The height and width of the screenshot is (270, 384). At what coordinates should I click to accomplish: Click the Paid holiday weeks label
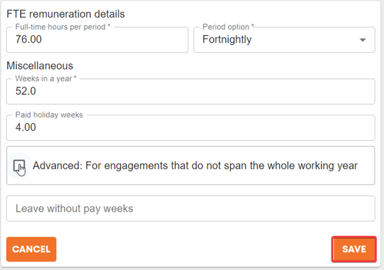(49, 115)
